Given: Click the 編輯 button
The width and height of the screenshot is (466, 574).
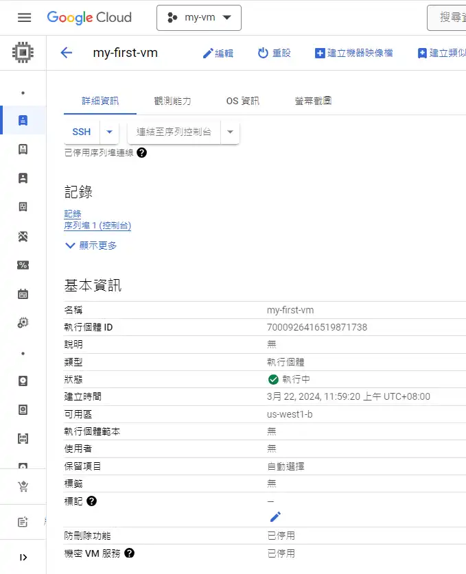Looking at the screenshot, I should (x=218, y=53).
